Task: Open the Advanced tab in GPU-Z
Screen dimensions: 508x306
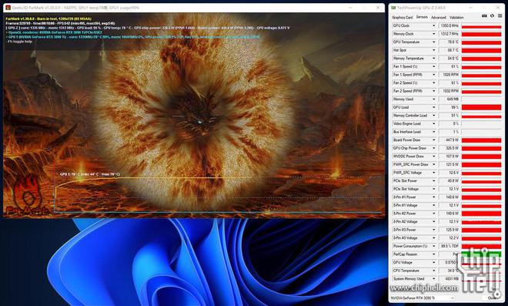Action: 439,18
